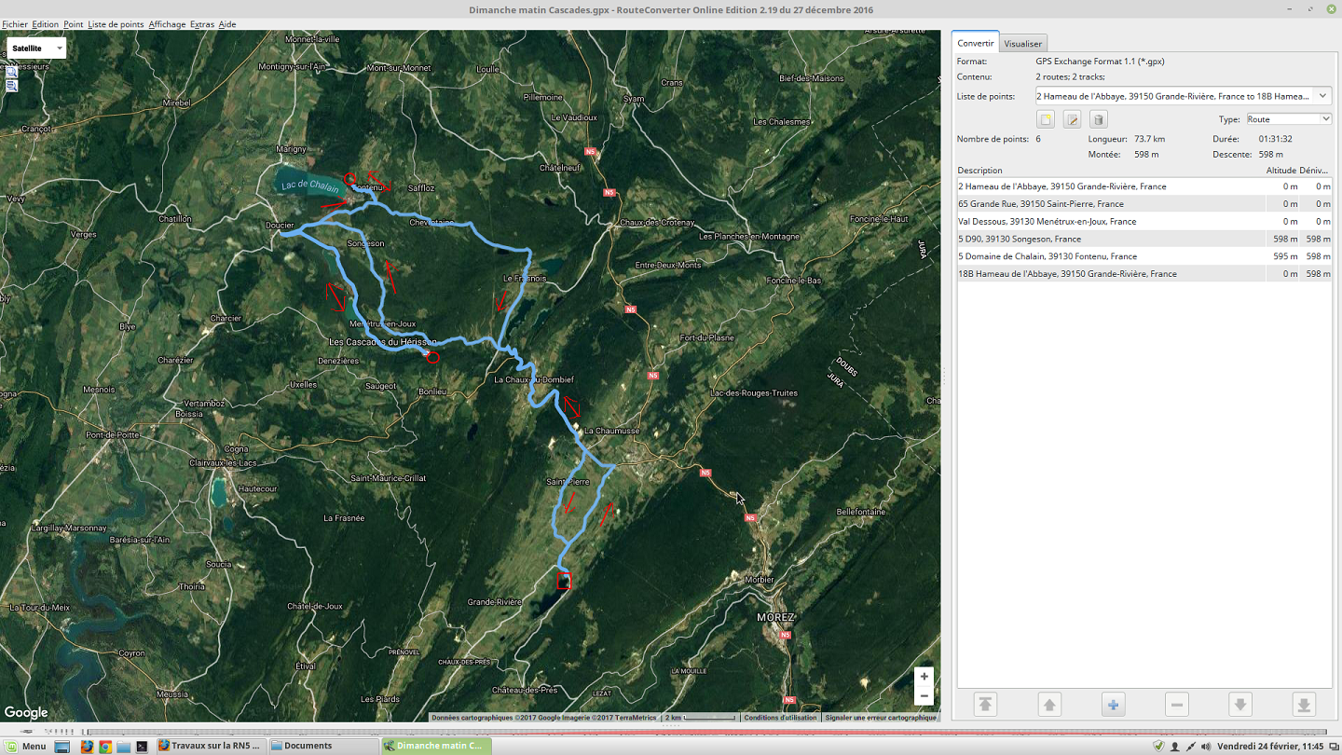The image size is (1342, 755).
Task: Click the Linux Mint Menu button
Action: [25, 747]
